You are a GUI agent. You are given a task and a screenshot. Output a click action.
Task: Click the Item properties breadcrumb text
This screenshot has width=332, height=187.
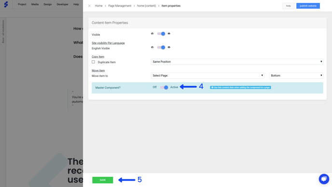click(x=171, y=6)
